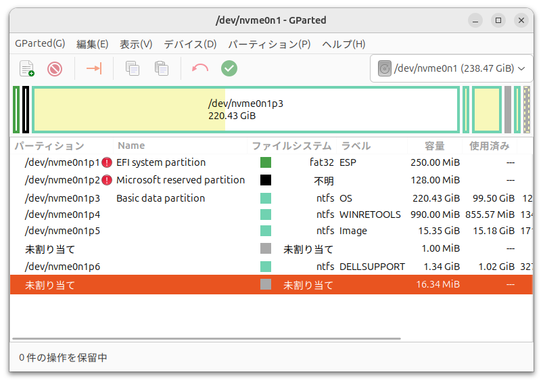Open the パーティション(P) menu
Viewport: 543px width, 383px height.
click(269, 44)
